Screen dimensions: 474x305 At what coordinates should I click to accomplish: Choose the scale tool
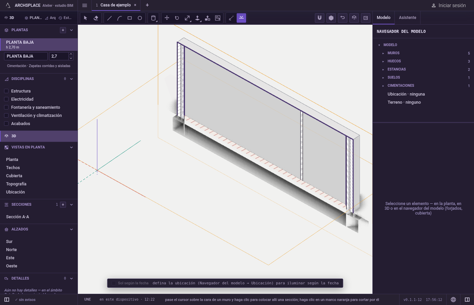(x=187, y=18)
